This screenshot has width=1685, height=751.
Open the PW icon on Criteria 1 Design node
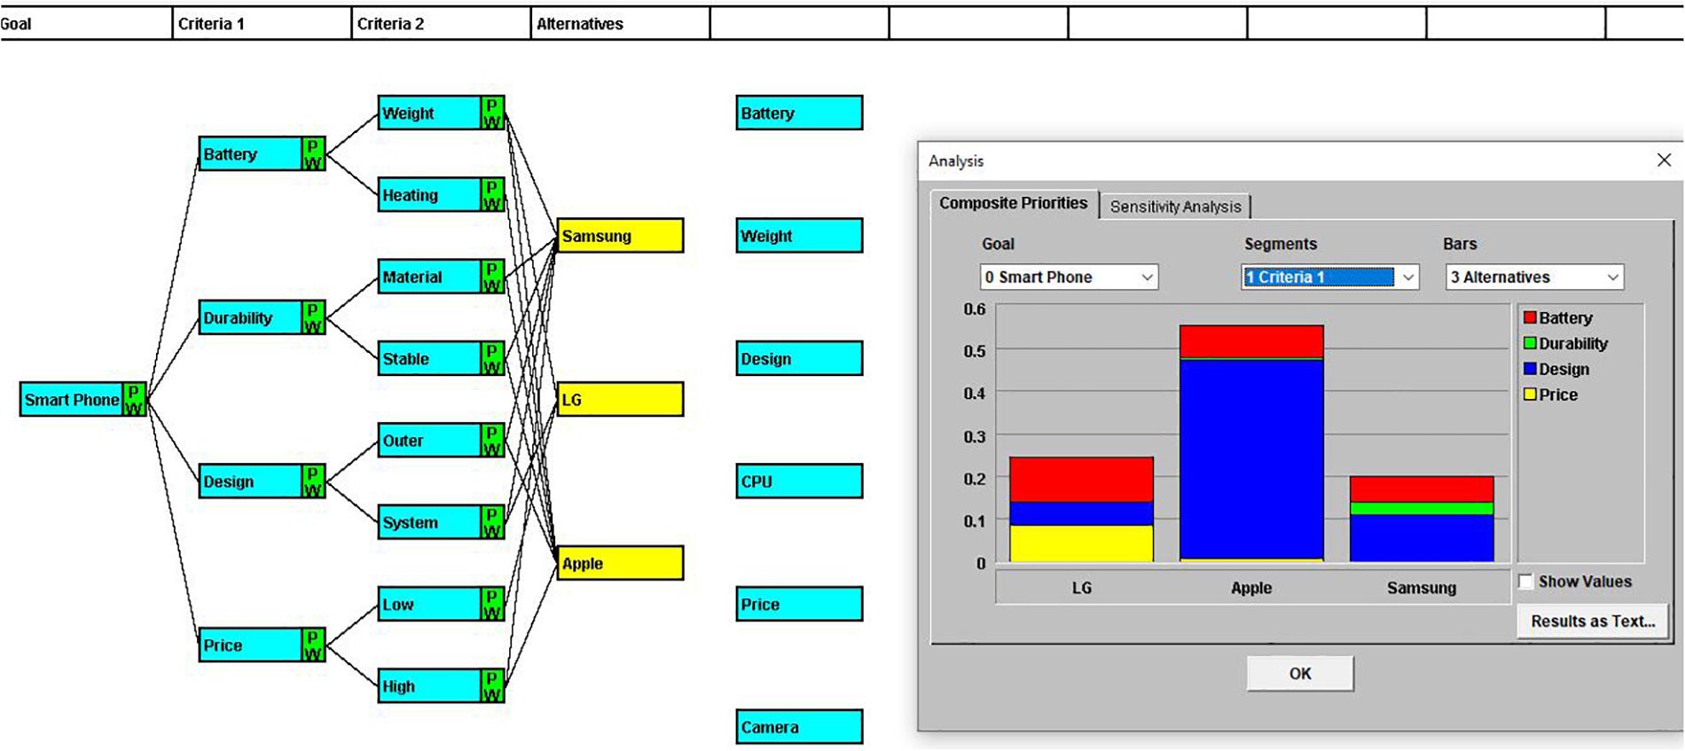313,481
